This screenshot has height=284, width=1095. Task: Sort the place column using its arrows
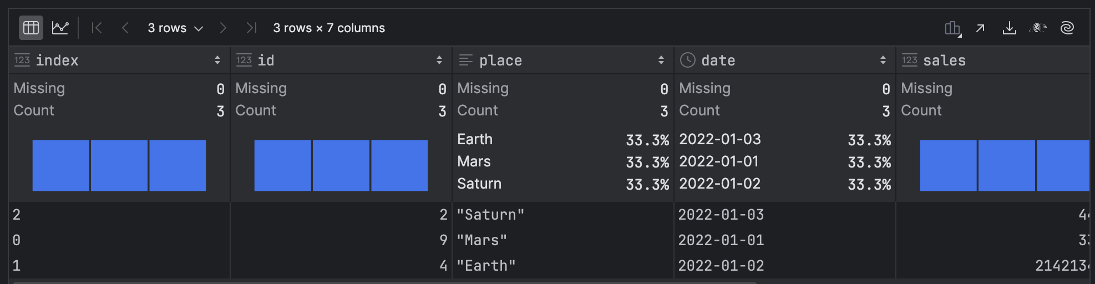point(661,60)
